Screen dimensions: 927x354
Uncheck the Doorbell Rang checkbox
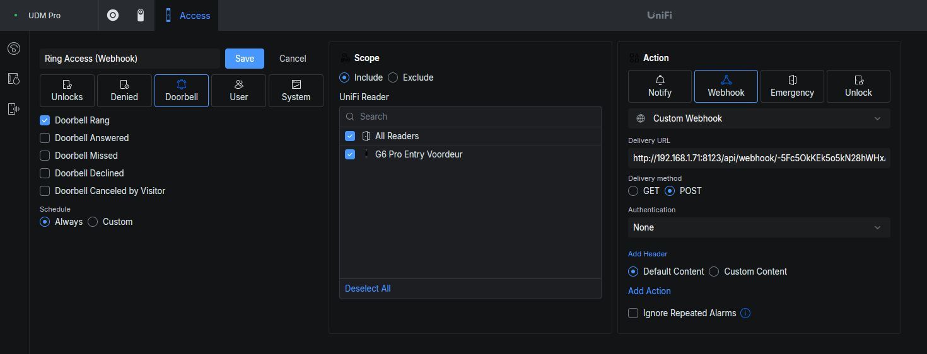pos(45,120)
